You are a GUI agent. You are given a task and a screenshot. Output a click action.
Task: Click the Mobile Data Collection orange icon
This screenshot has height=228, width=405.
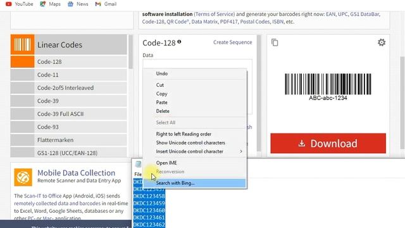pyautogui.click(x=23, y=177)
